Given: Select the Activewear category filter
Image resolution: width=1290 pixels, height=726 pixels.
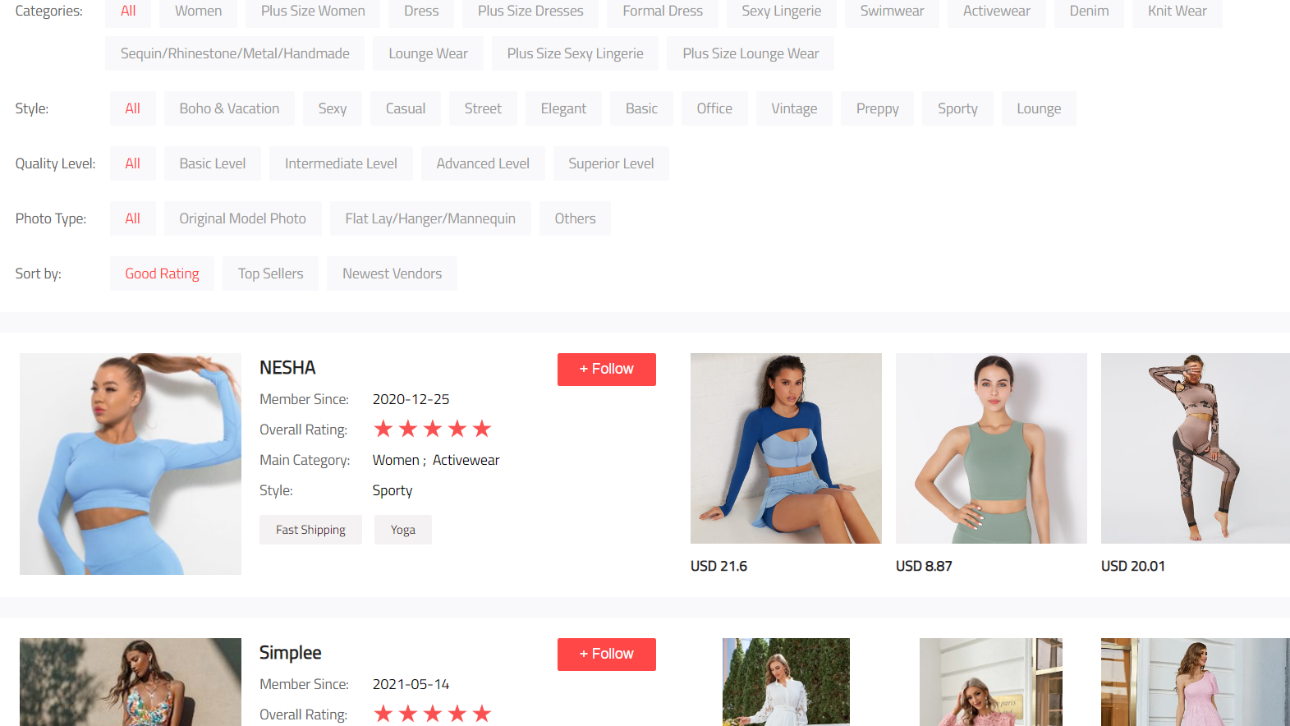Looking at the screenshot, I should pos(996,11).
